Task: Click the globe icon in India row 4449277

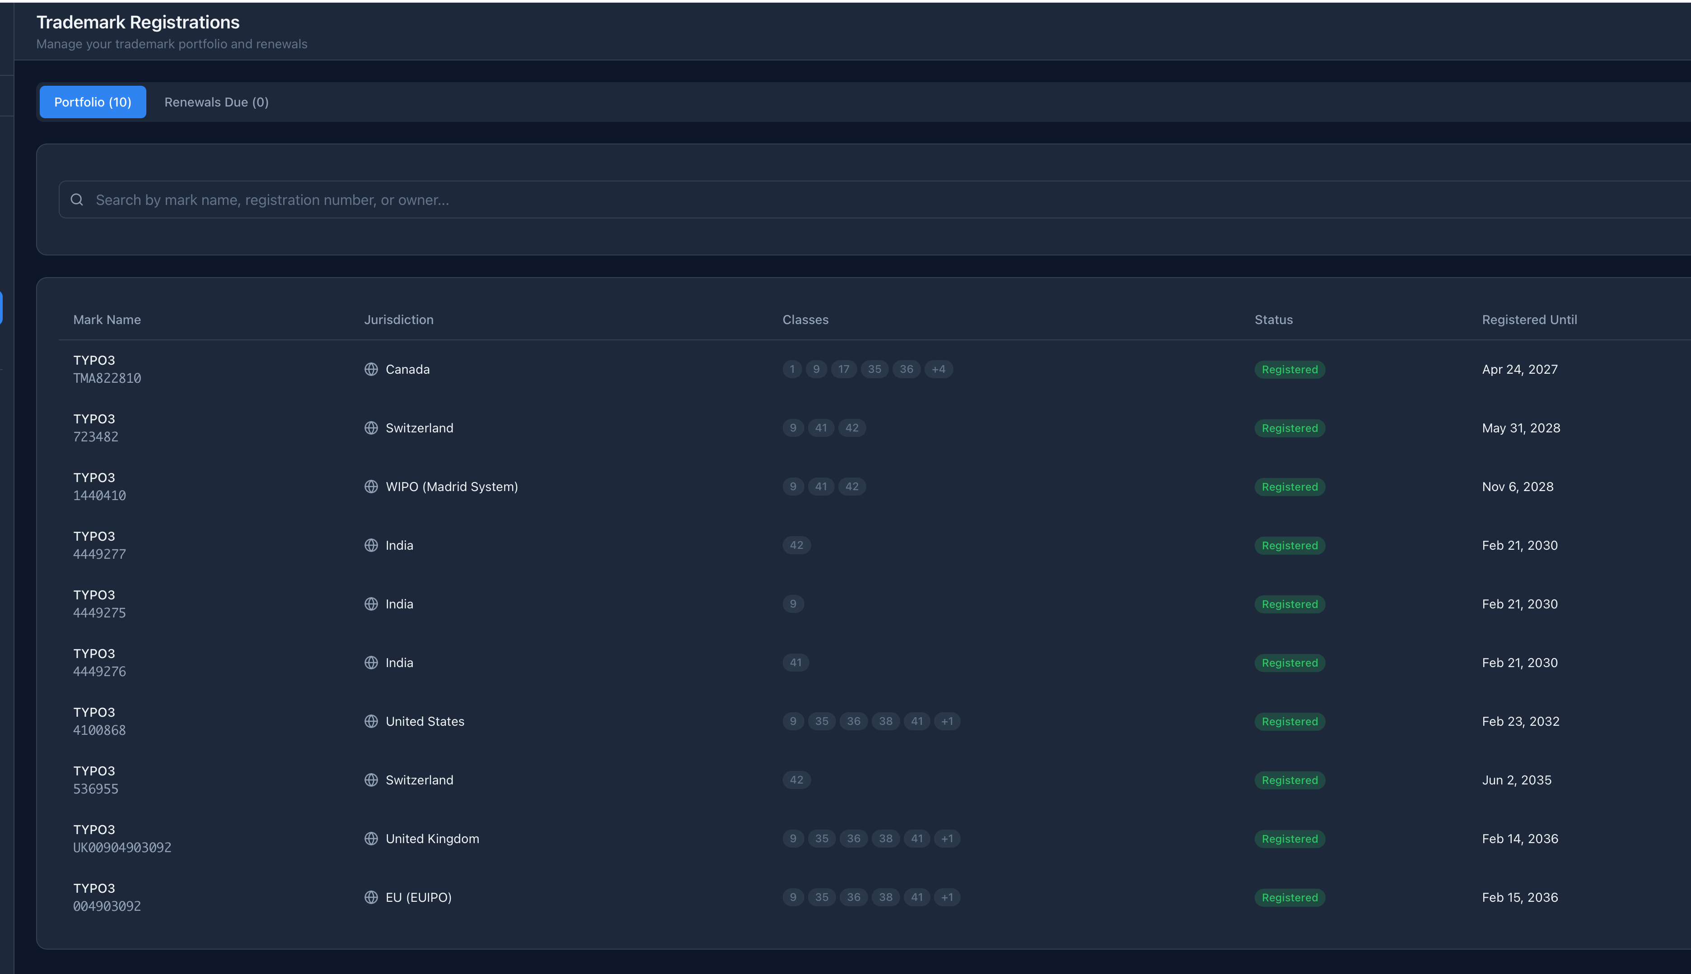Action: pos(371,545)
